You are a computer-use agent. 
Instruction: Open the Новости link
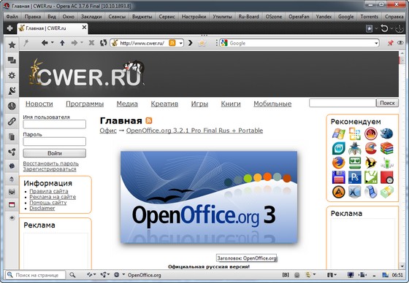39,104
